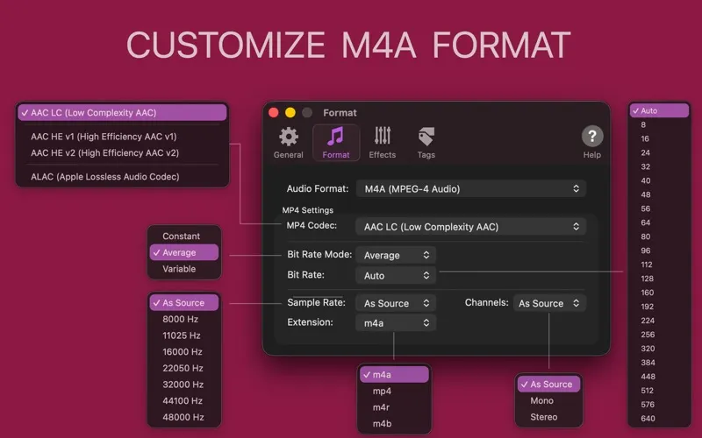
Task: Open the Extension m4a dropdown
Action: 396,323
